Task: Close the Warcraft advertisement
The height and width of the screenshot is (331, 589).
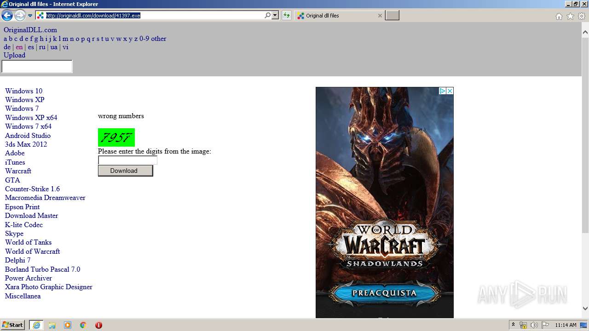Action: pos(450,91)
